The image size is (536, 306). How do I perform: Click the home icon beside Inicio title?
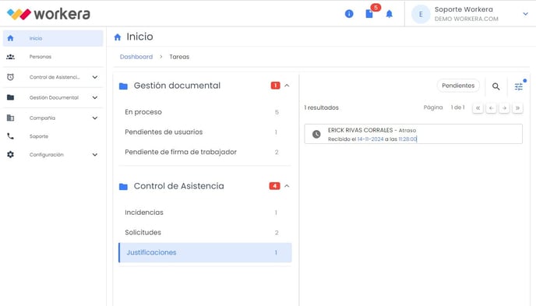118,37
